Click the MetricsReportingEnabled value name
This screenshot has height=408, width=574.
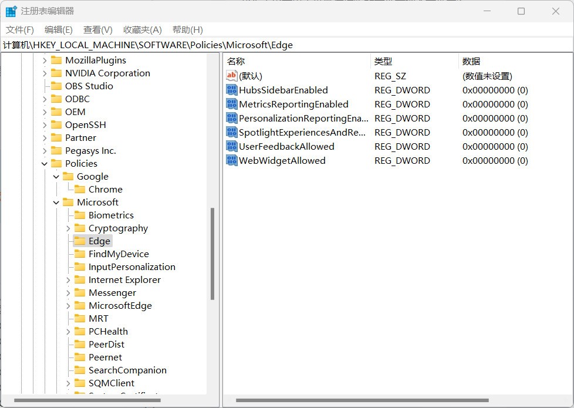point(293,104)
